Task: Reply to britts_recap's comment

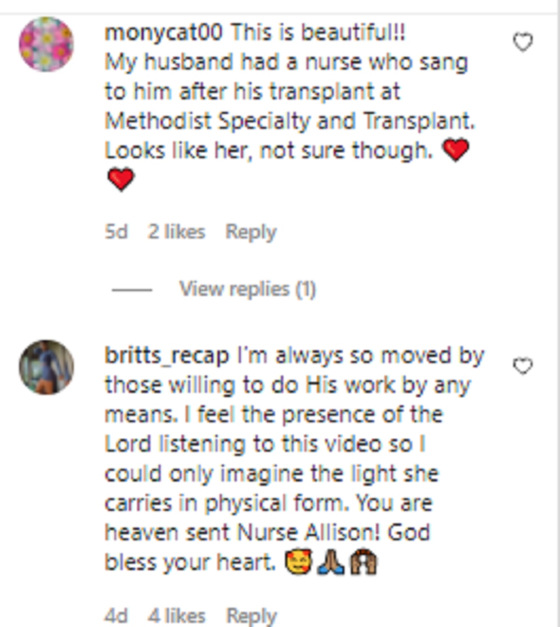Action: [x=251, y=616]
